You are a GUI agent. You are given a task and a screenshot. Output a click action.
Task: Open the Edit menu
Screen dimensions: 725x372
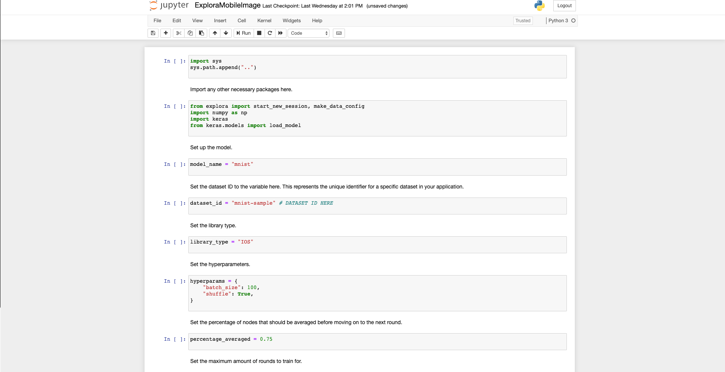click(x=177, y=21)
